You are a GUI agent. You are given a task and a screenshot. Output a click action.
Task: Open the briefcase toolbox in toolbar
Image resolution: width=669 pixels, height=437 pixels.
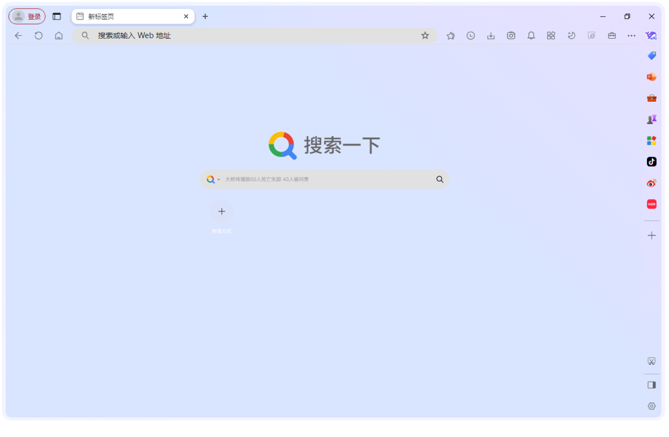tap(612, 35)
